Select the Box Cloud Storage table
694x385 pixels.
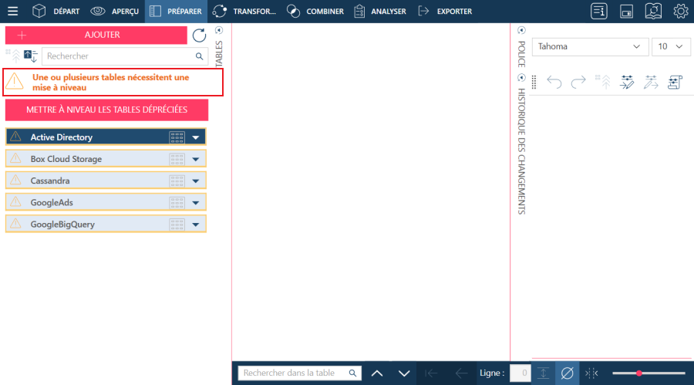tap(106, 159)
